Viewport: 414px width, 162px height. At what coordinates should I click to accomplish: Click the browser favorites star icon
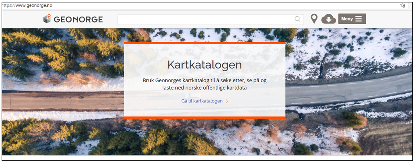point(403,5)
